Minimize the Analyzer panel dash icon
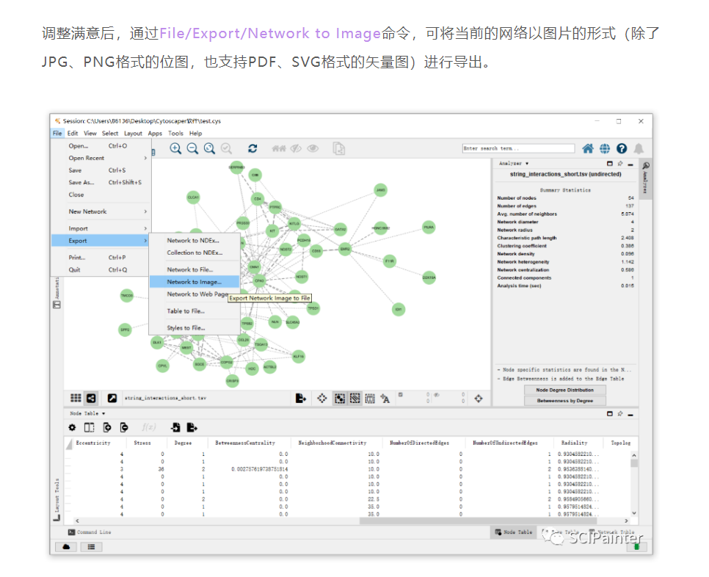Viewport: 709px width, 577px height. (630, 164)
